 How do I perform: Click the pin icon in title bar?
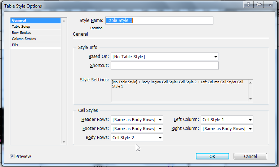click(258, 4)
